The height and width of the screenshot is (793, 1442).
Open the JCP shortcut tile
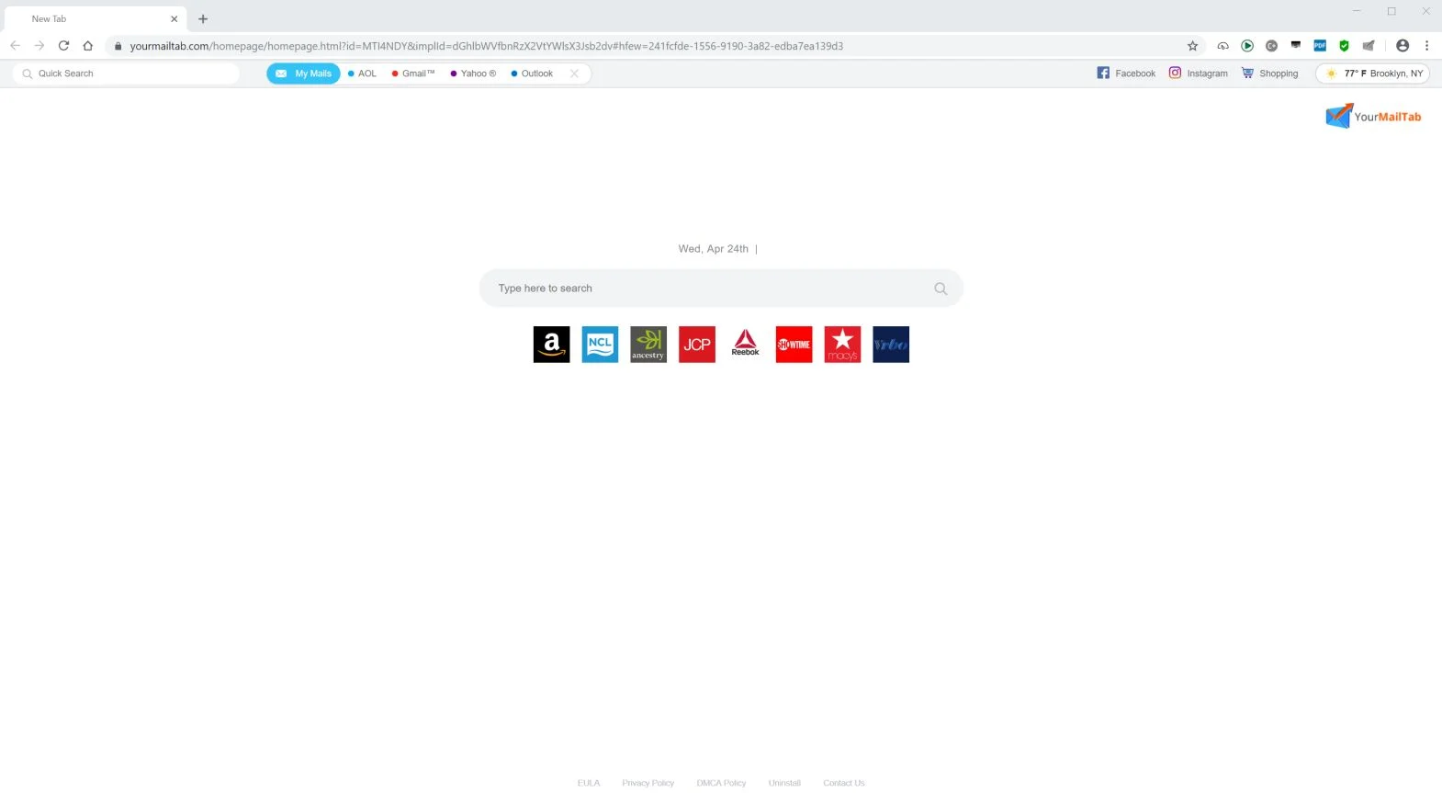tap(697, 345)
